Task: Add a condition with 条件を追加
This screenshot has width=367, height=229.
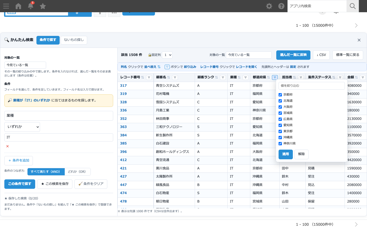Action: pos(19,161)
